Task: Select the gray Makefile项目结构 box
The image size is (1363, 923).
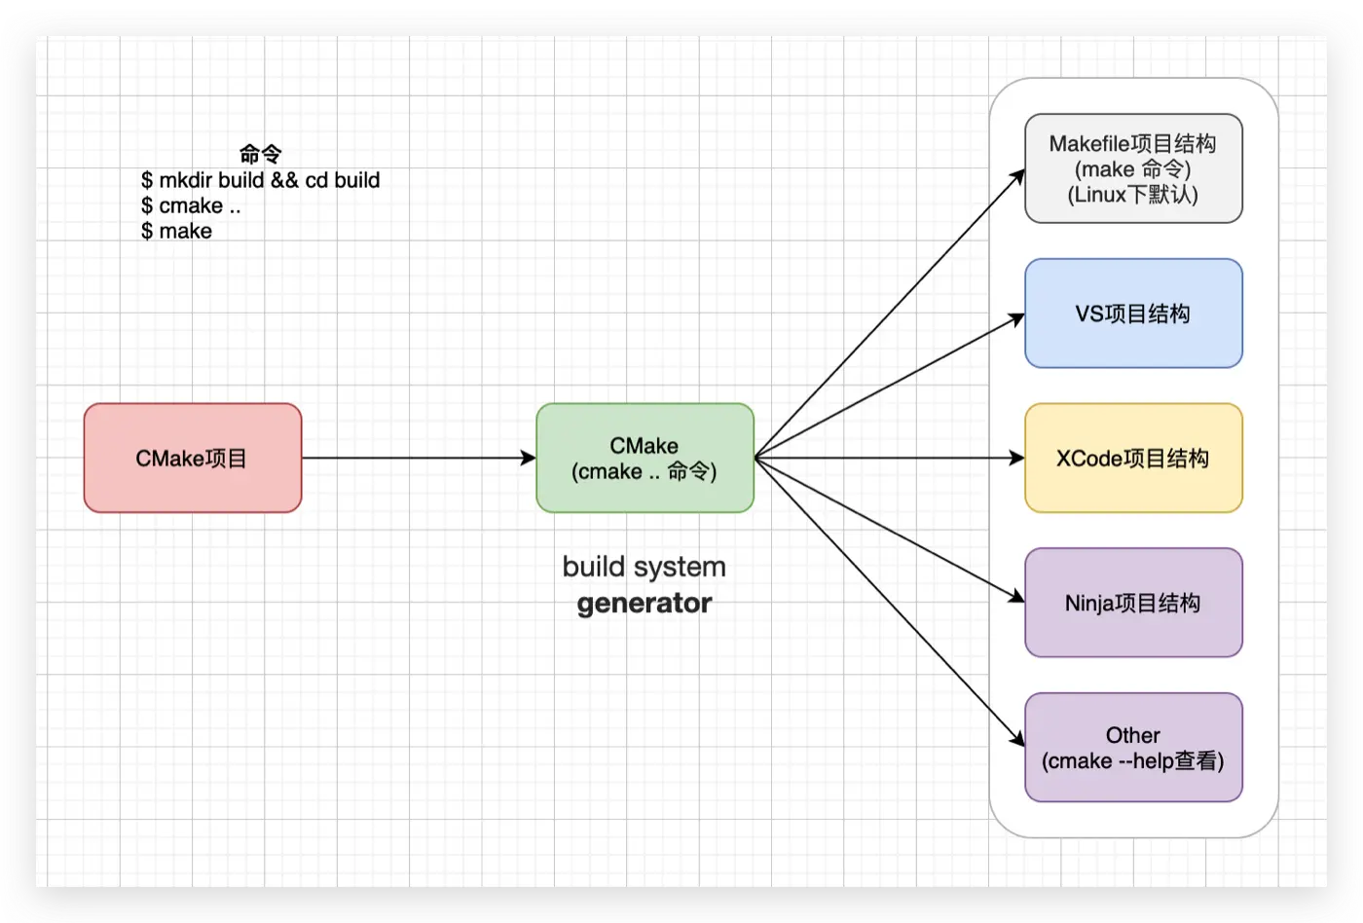Action: pos(1133,168)
